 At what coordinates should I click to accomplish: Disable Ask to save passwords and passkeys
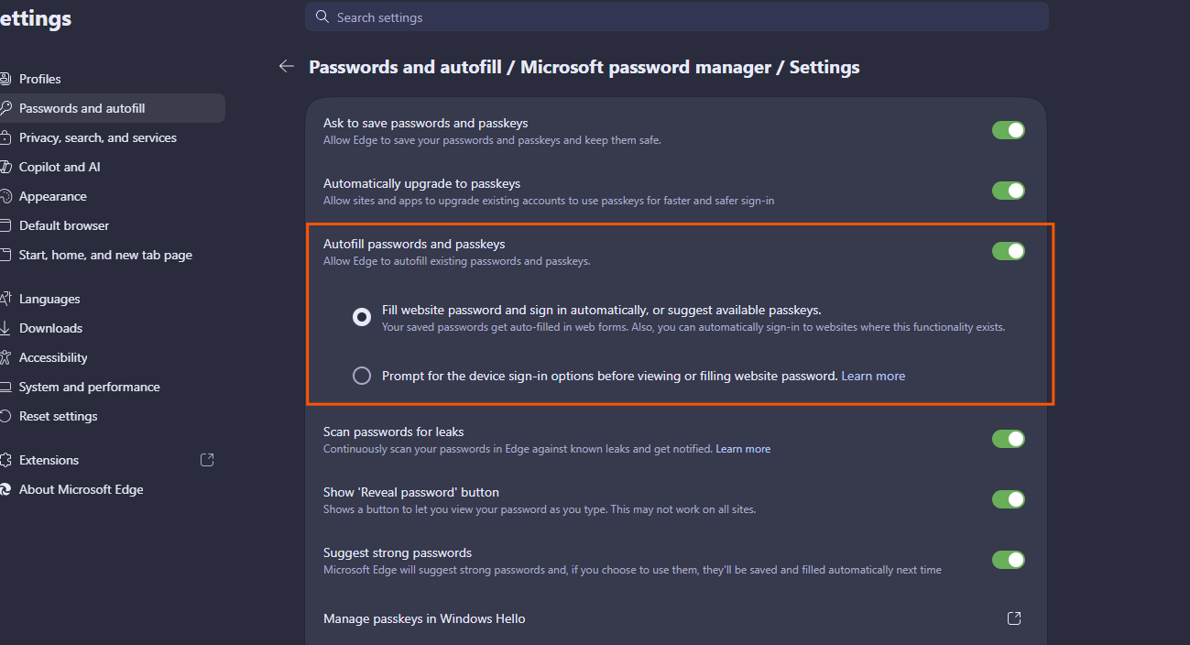tap(1009, 130)
